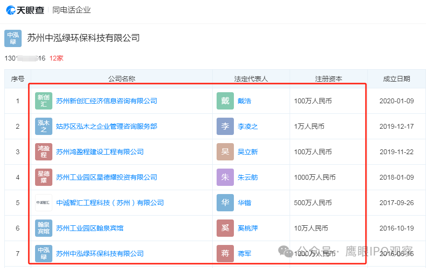Select the 500万人民币 capital cell
426x268 pixels.
313,203
